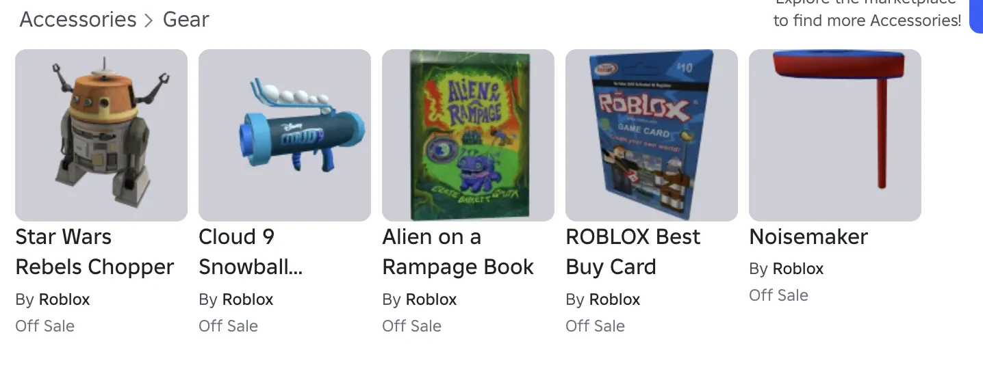Open the Alien on a Rampage book cover image

468,135
